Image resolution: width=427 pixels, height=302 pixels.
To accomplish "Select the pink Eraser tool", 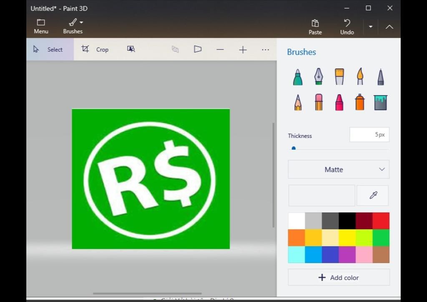I will point(319,102).
